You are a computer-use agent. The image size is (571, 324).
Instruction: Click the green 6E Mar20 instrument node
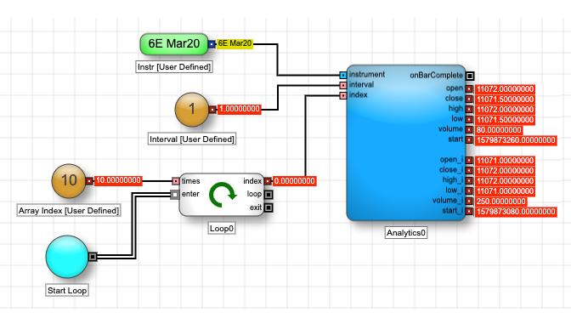174,43
